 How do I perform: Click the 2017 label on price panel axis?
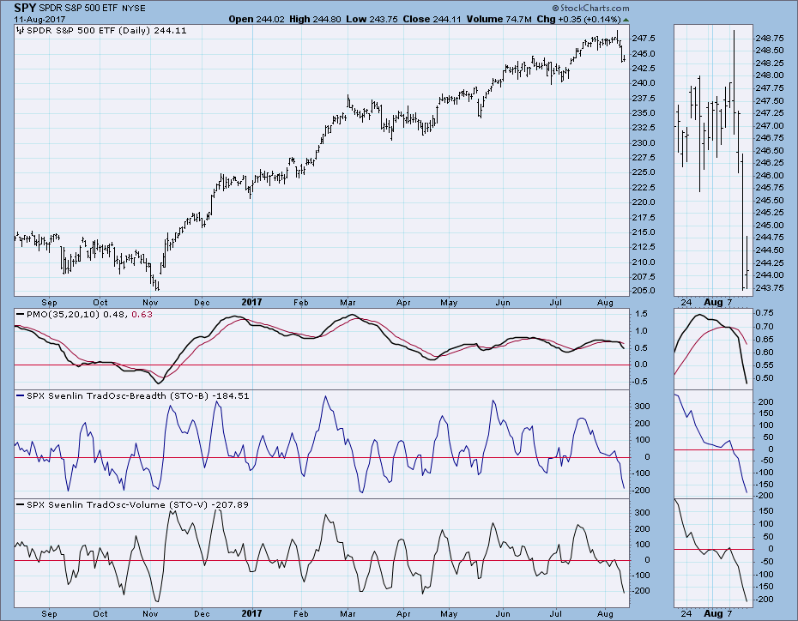click(251, 302)
